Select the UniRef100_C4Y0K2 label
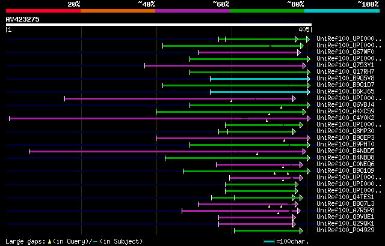 pos(345,118)
